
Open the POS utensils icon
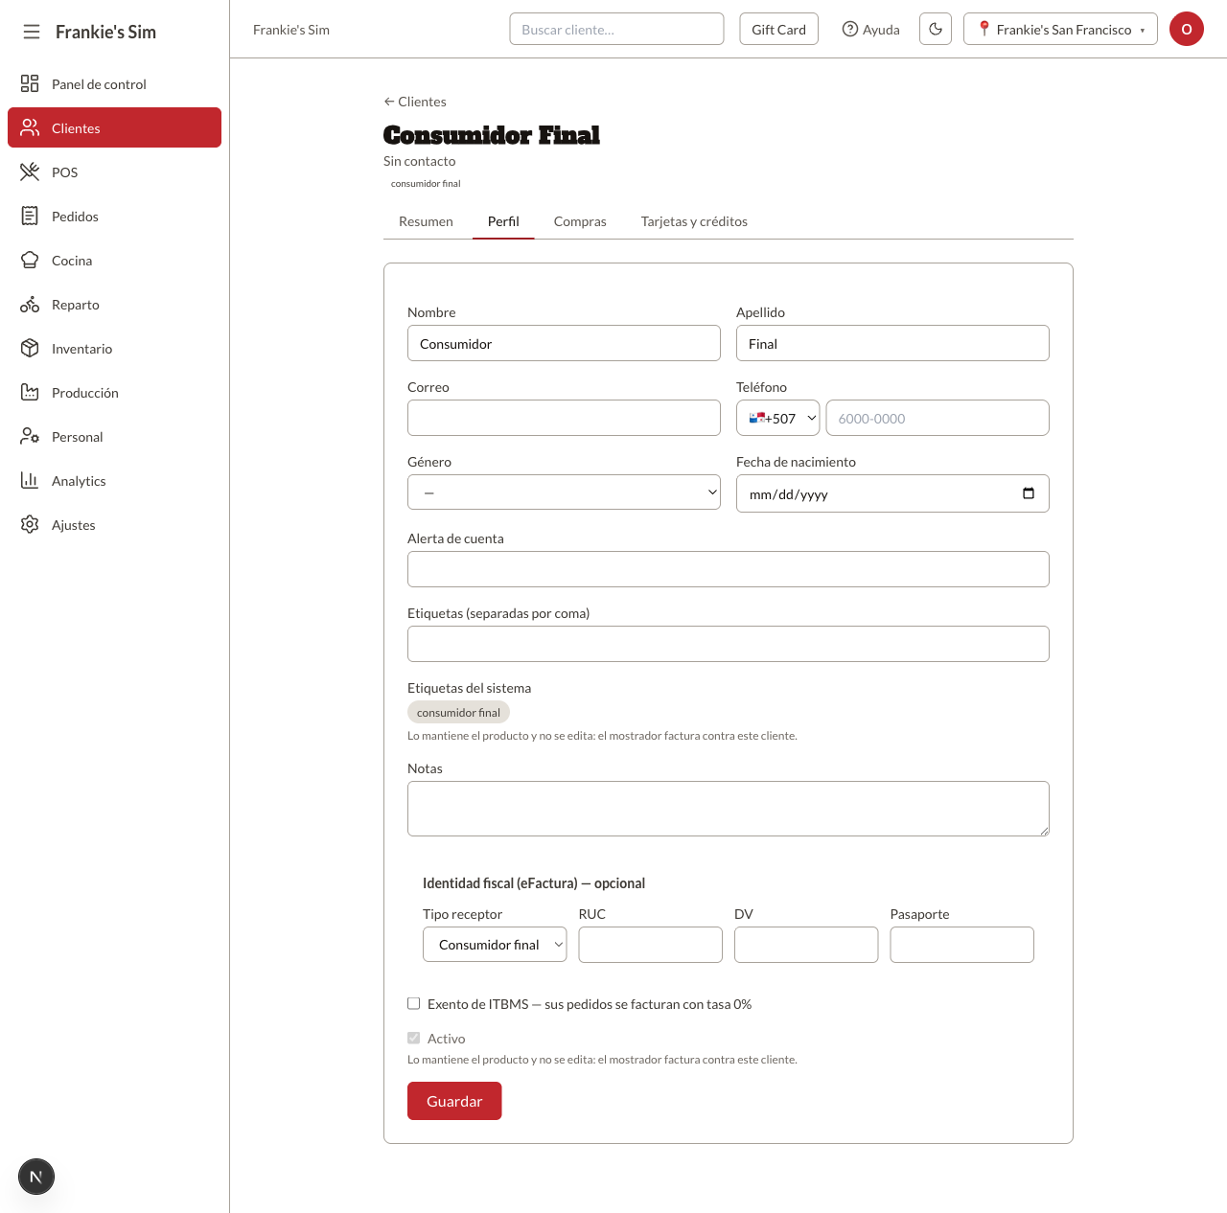pyautogui.click(x=30, y=172)
